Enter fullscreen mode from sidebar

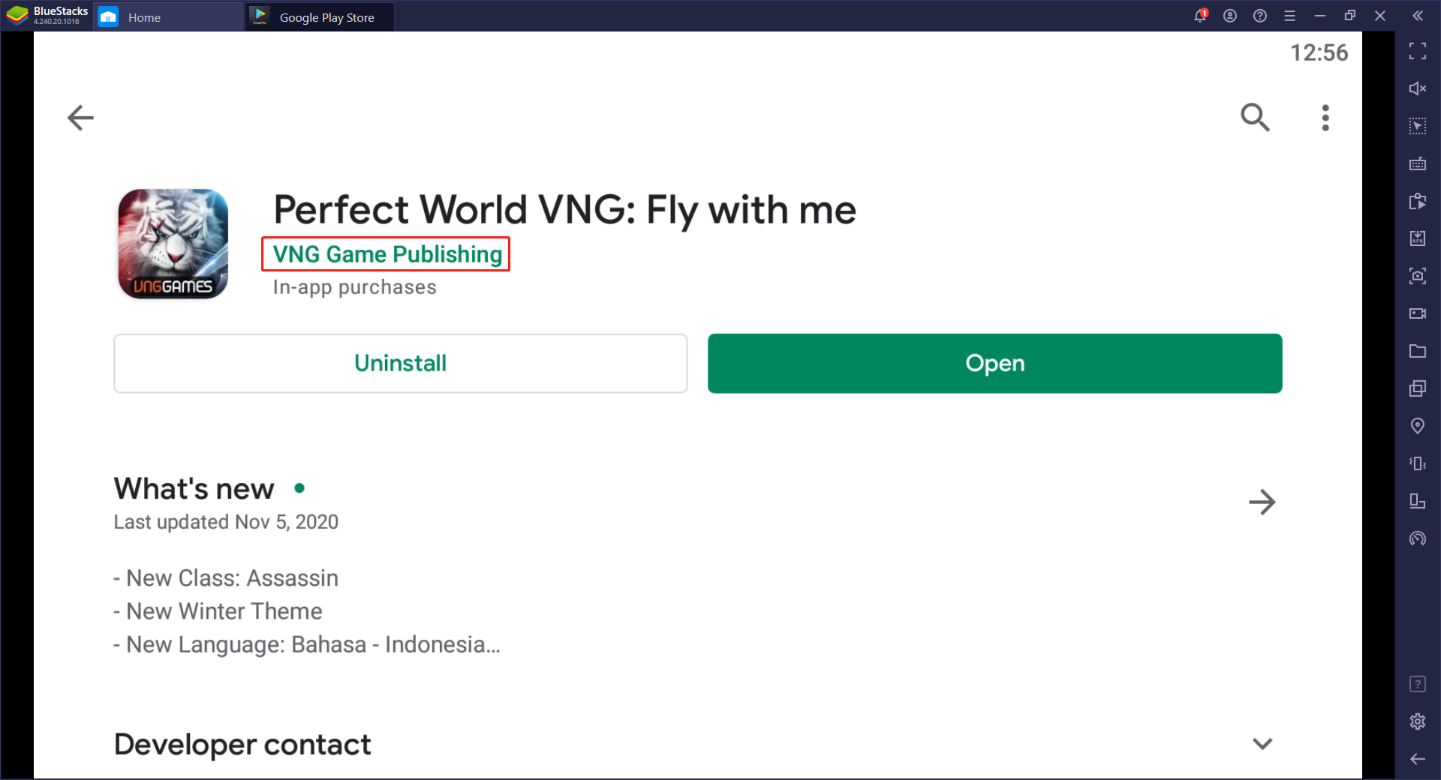[1418, 51]
